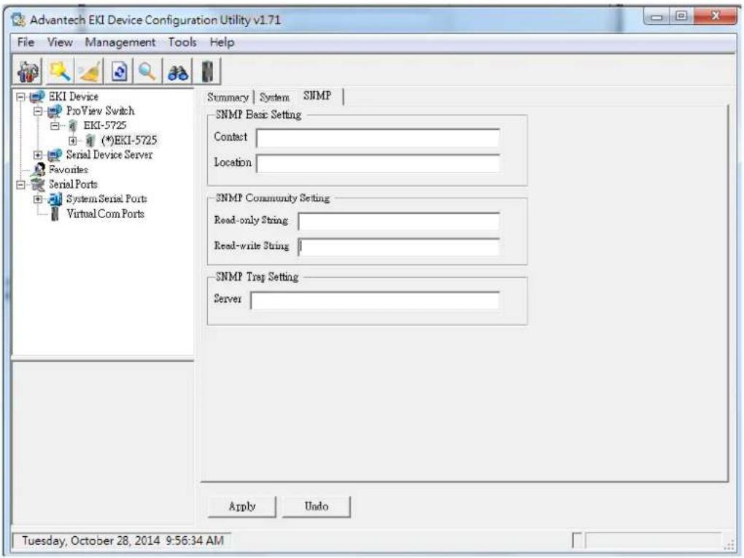Click the search-with-star toolbar icon
Image resolution: width=744 pixels, height=558 pixels.
pyautogui.click(x=61, y=72)
